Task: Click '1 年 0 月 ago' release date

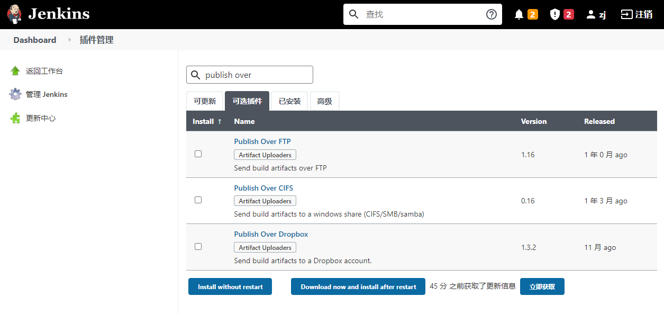Action: click(606, 155)
